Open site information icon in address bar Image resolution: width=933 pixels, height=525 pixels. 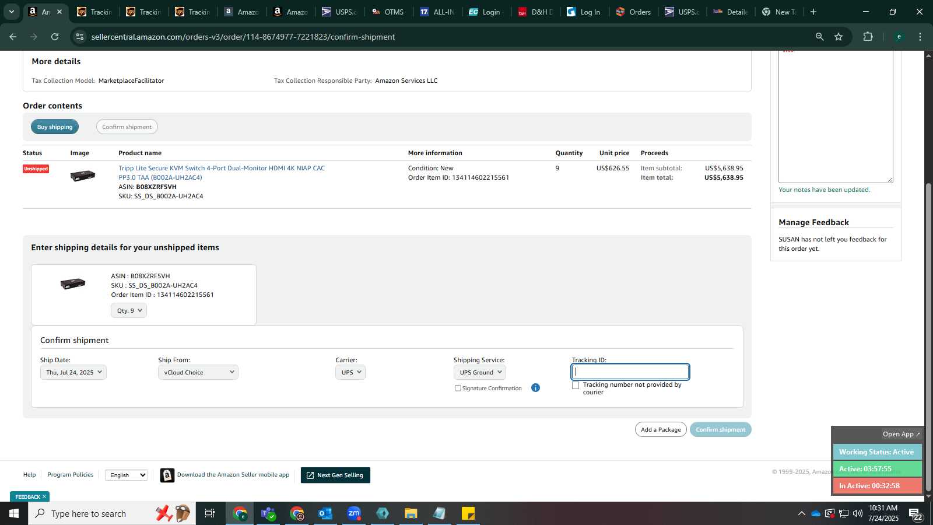(x=80, y=37)
